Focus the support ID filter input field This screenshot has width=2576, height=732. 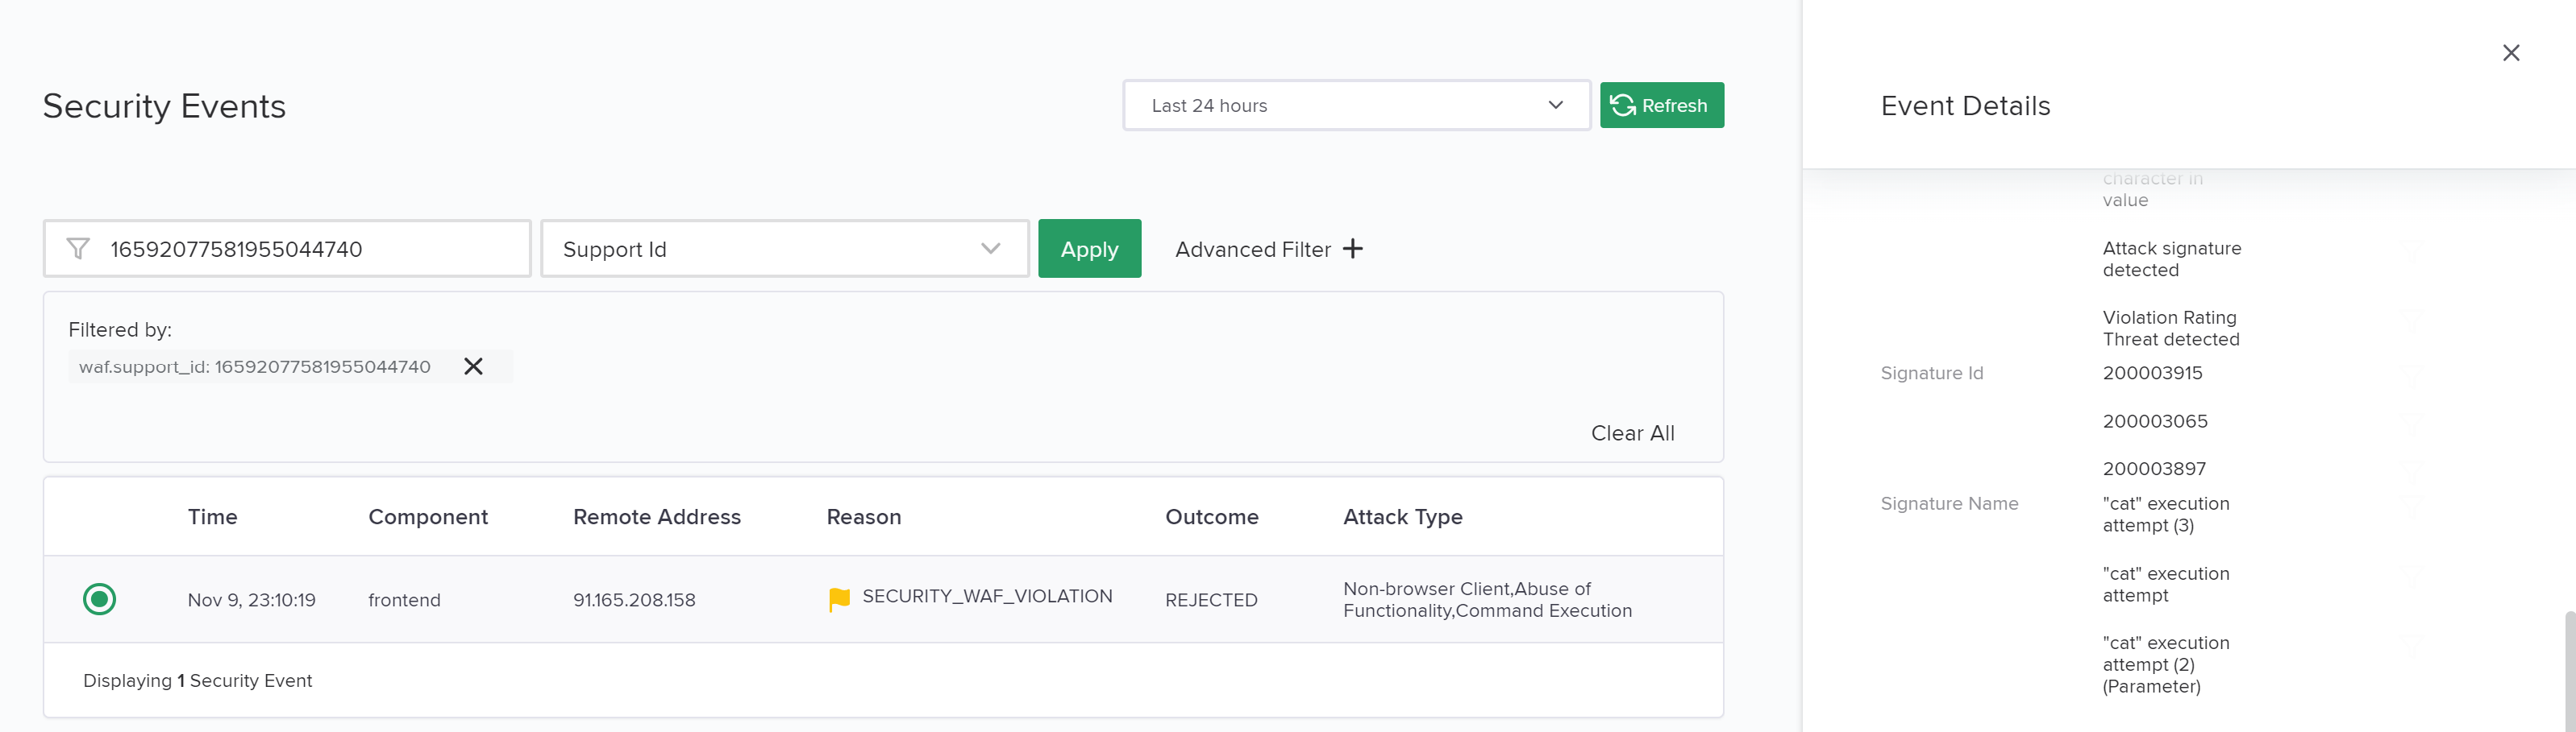coord(287,249)
